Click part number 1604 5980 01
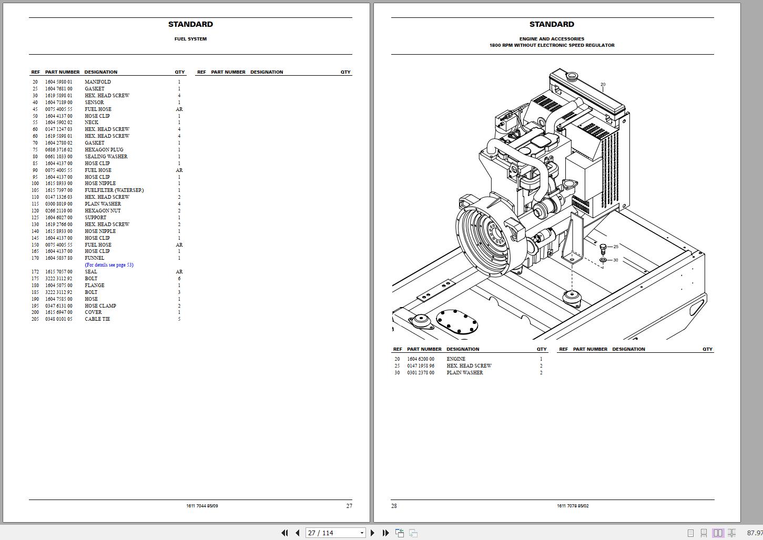Image resolution: width=763 pixels, height=540 pixels. click(58, 82)
